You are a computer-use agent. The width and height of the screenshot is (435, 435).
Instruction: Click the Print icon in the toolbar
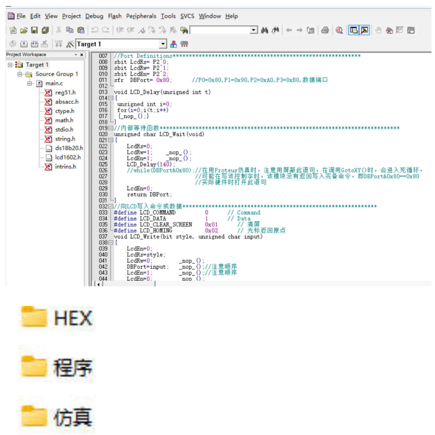click(326, 31)
